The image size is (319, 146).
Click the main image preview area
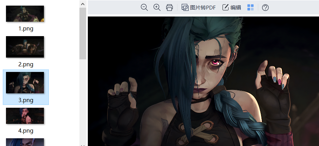click(x=203, y=81)
